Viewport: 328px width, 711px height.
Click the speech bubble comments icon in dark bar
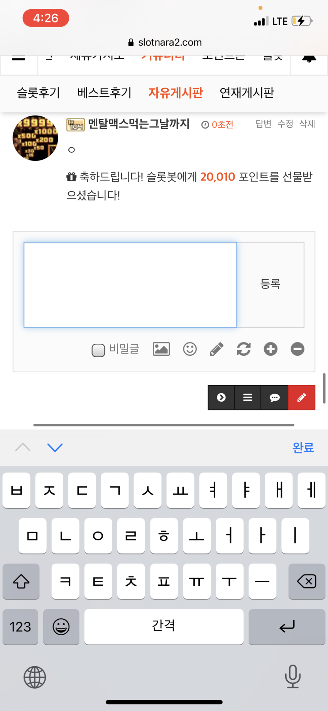275,397
